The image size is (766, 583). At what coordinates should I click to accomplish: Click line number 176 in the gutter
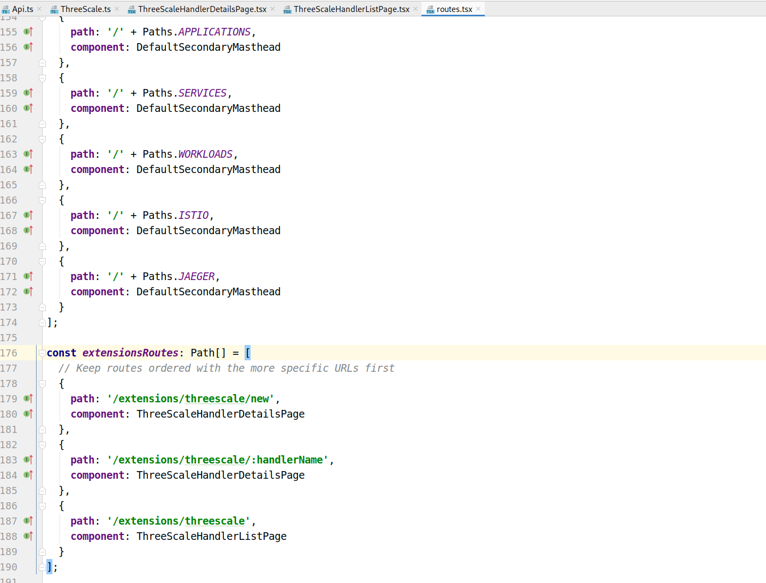pos(9,353)
